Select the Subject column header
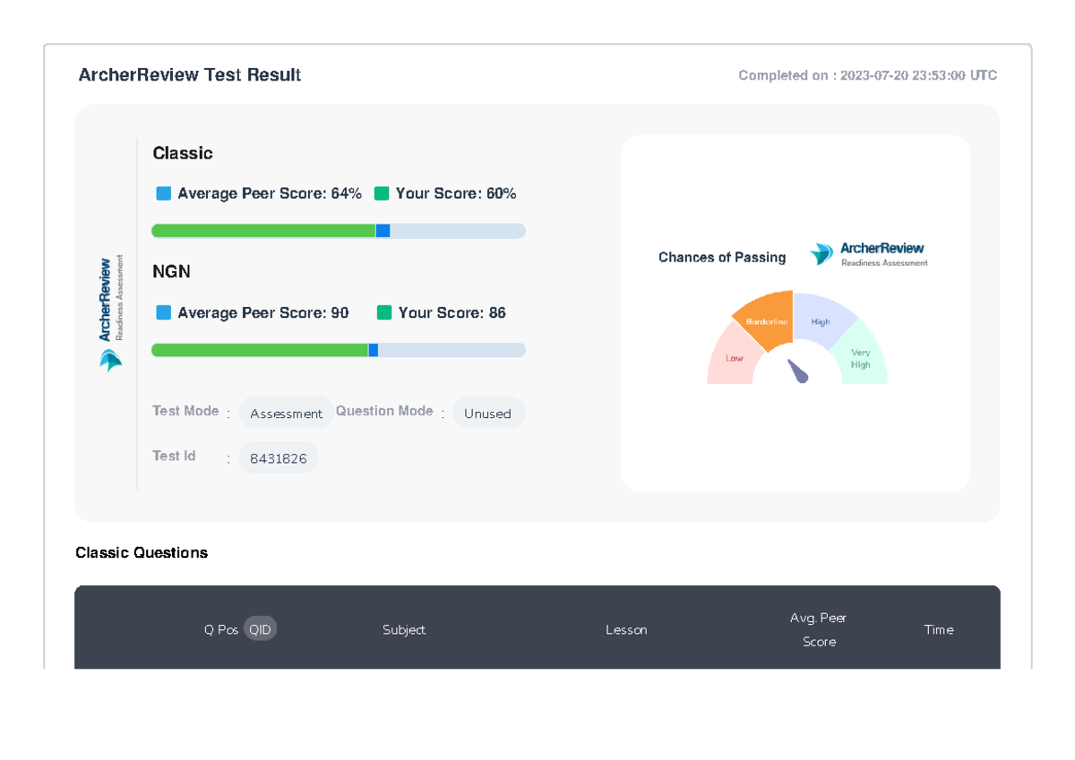 click(404, 629)
